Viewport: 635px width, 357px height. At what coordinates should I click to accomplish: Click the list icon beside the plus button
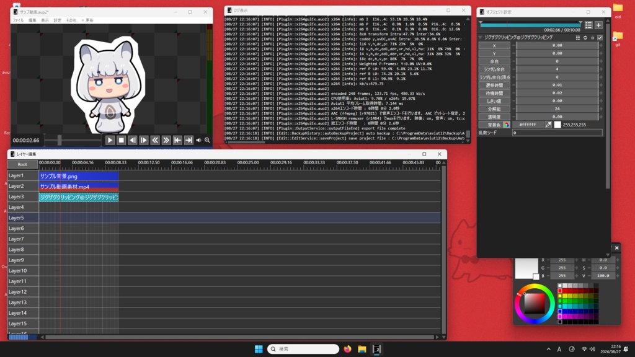pyautogui.click(x=588, y=25)
